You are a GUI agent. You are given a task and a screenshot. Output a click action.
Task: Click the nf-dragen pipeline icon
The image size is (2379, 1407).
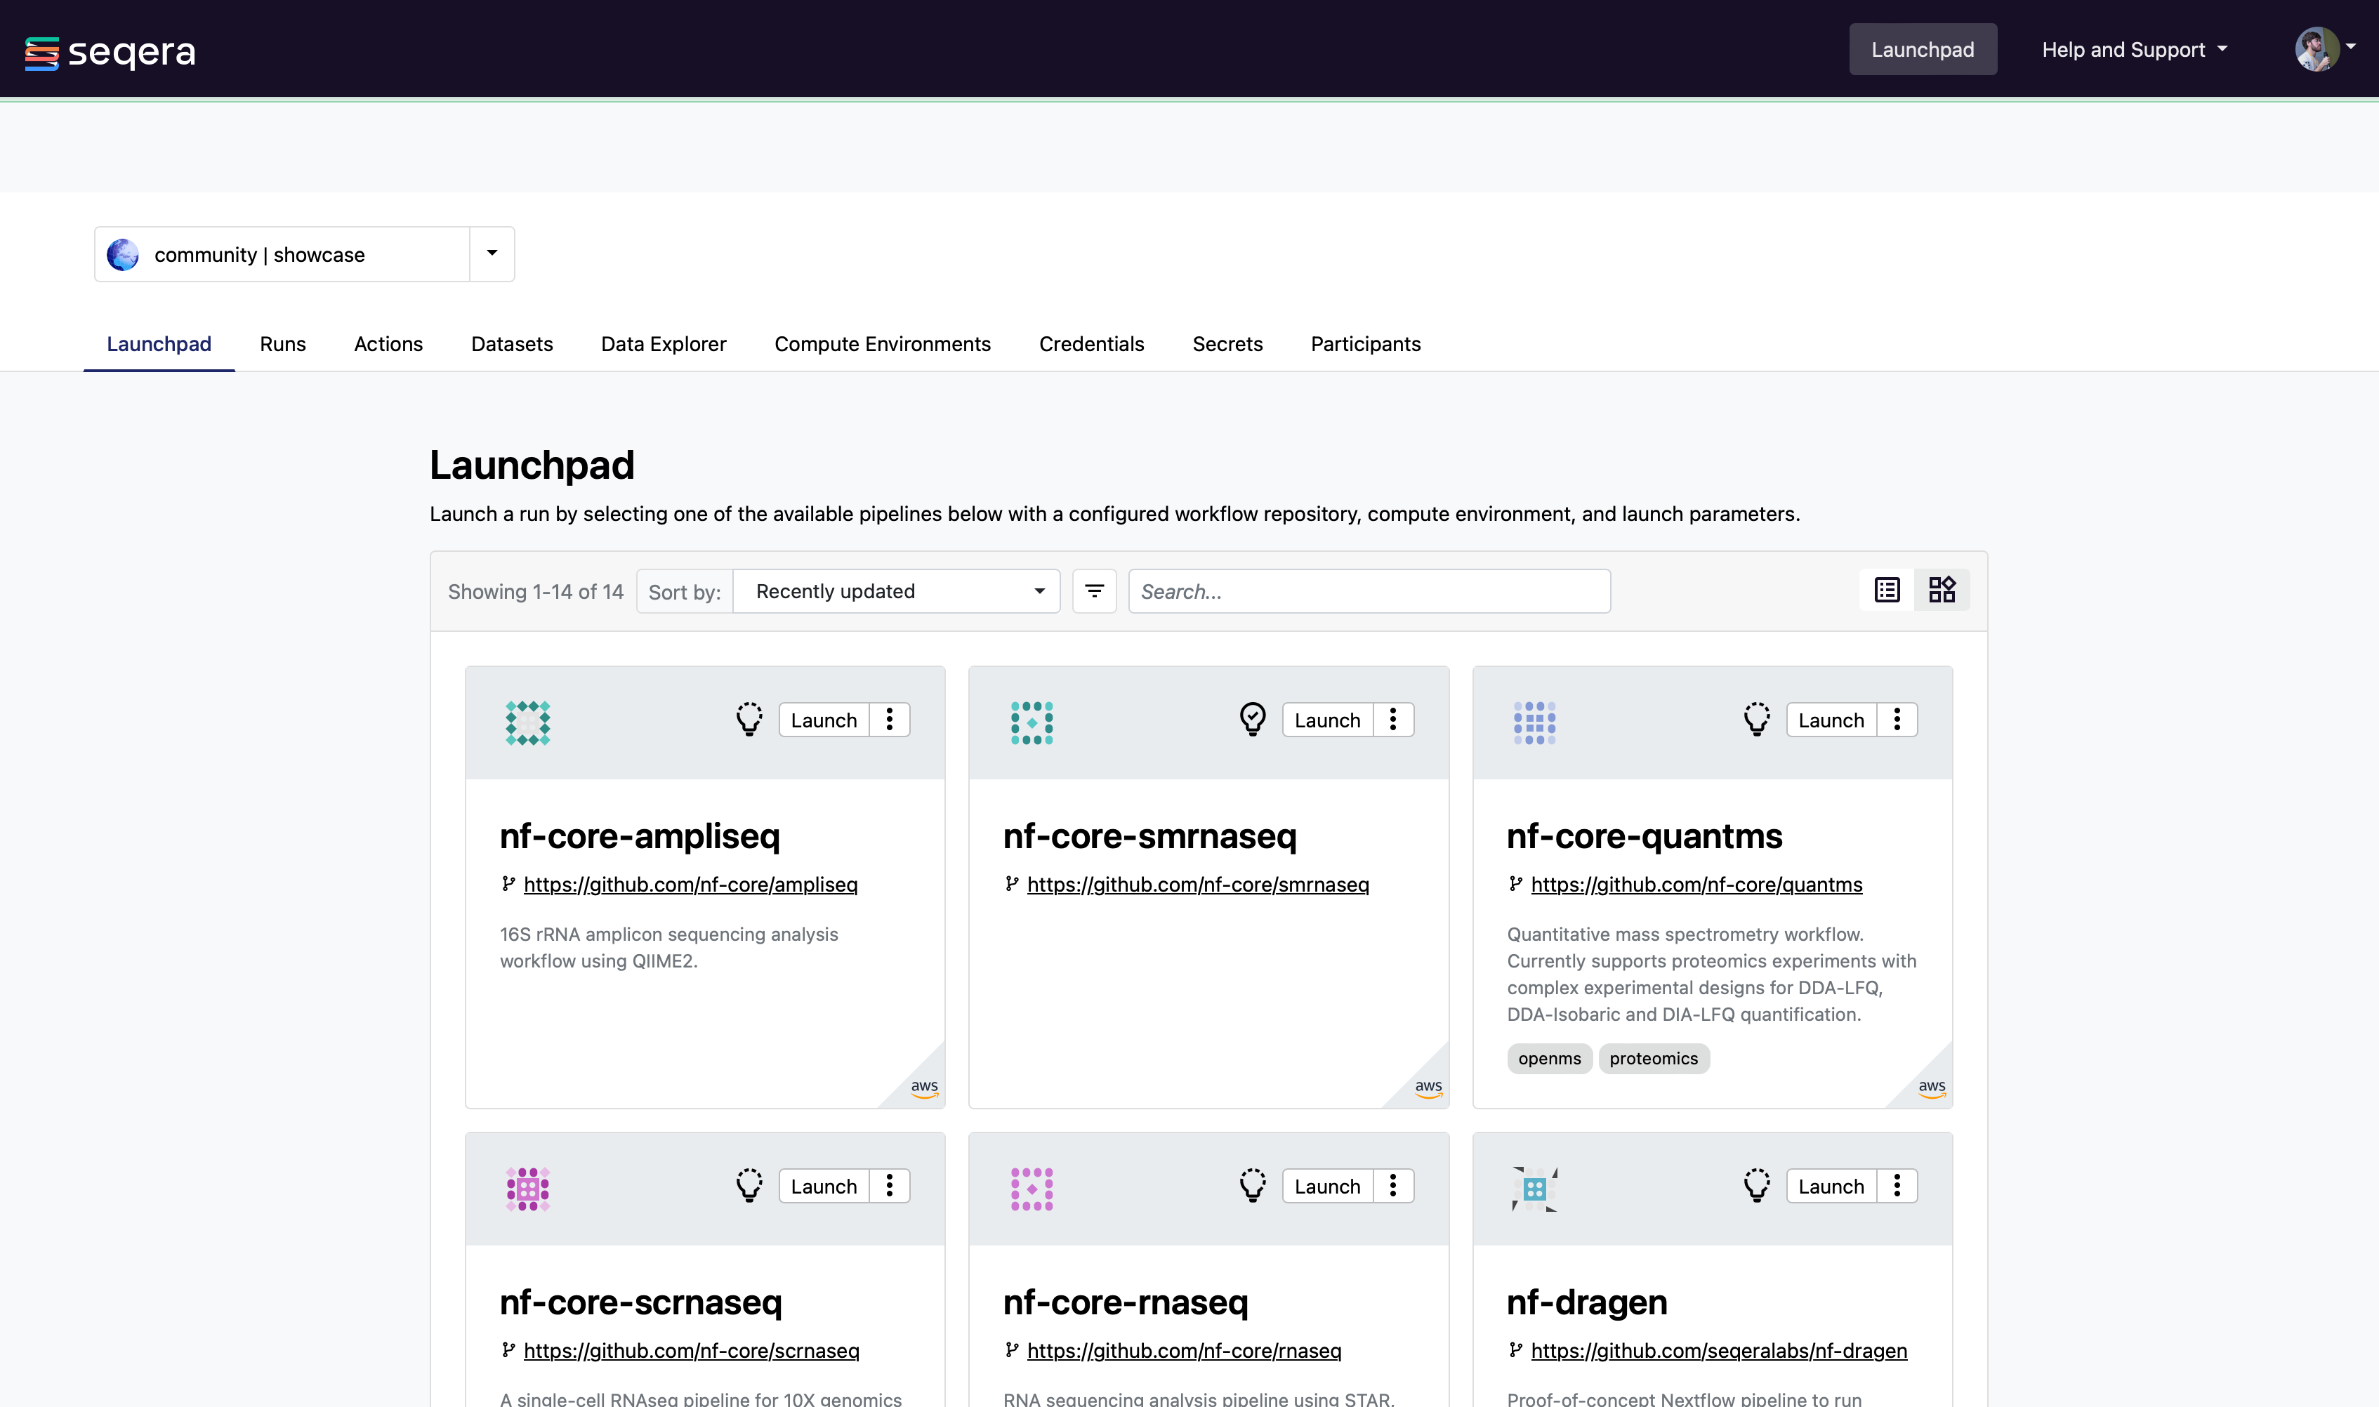coord(1534,1188)
